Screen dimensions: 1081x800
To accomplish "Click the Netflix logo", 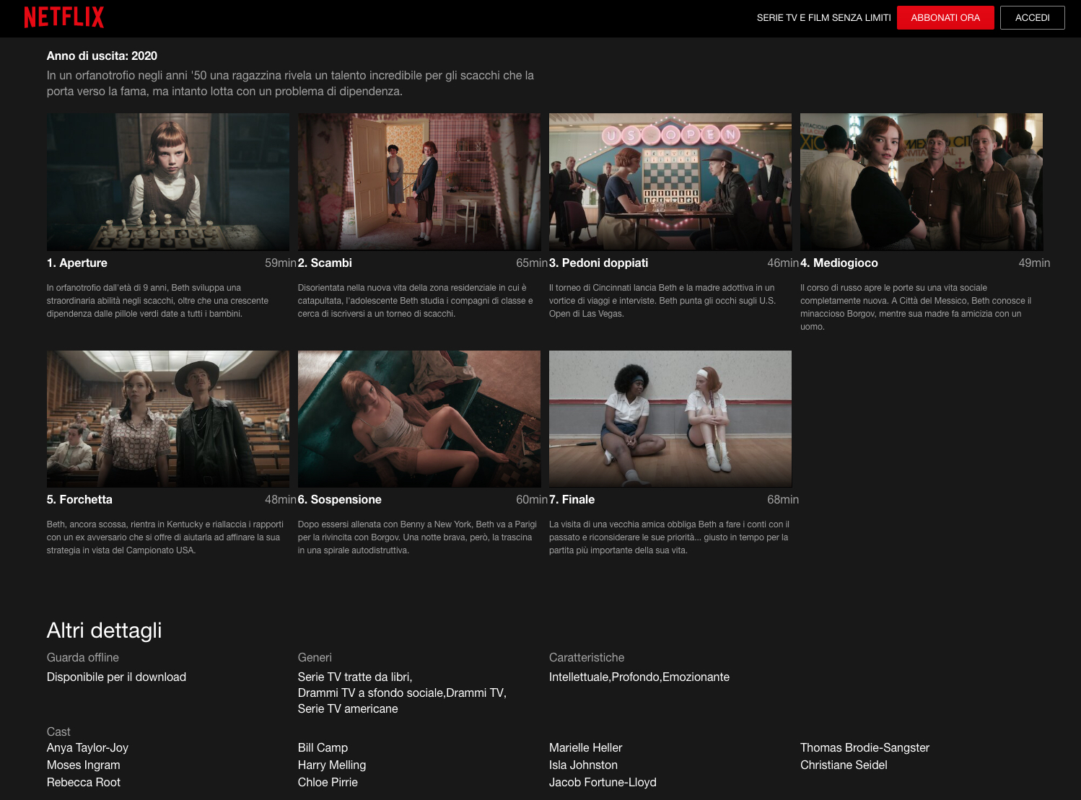I will point(64,17).
